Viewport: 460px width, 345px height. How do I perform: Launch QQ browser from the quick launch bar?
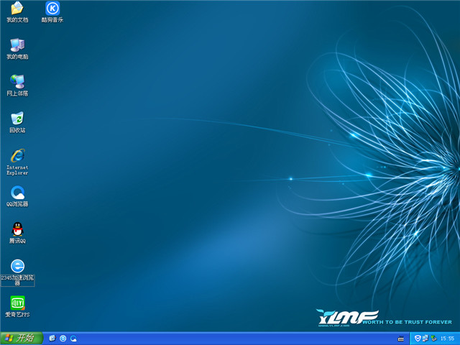[73, 339]
